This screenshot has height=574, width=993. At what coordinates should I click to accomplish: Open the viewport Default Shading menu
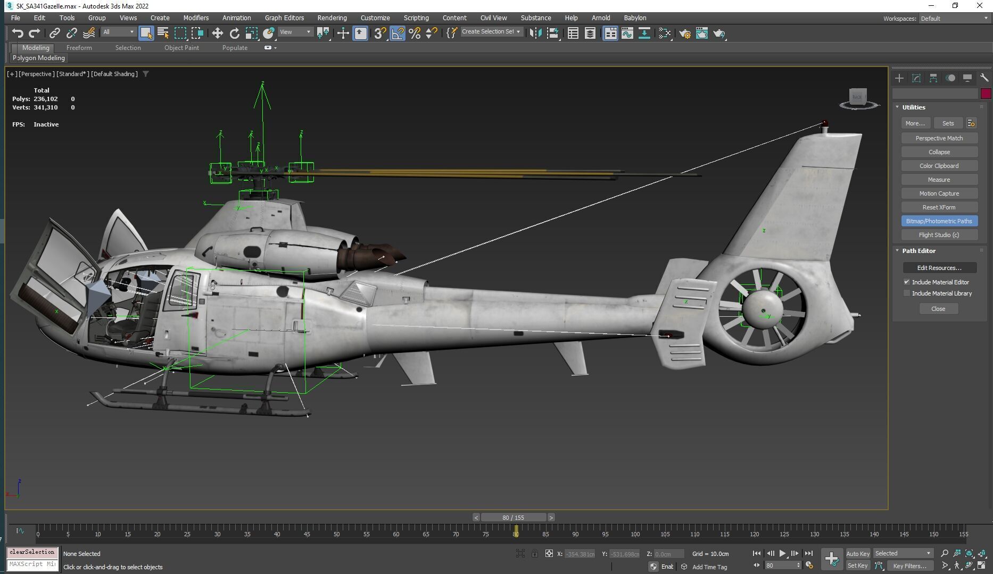click(114, 74)
